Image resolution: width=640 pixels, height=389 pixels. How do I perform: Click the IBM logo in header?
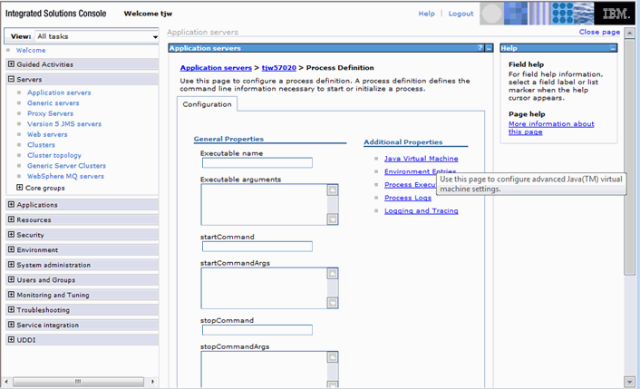click(x=616, y=14)
